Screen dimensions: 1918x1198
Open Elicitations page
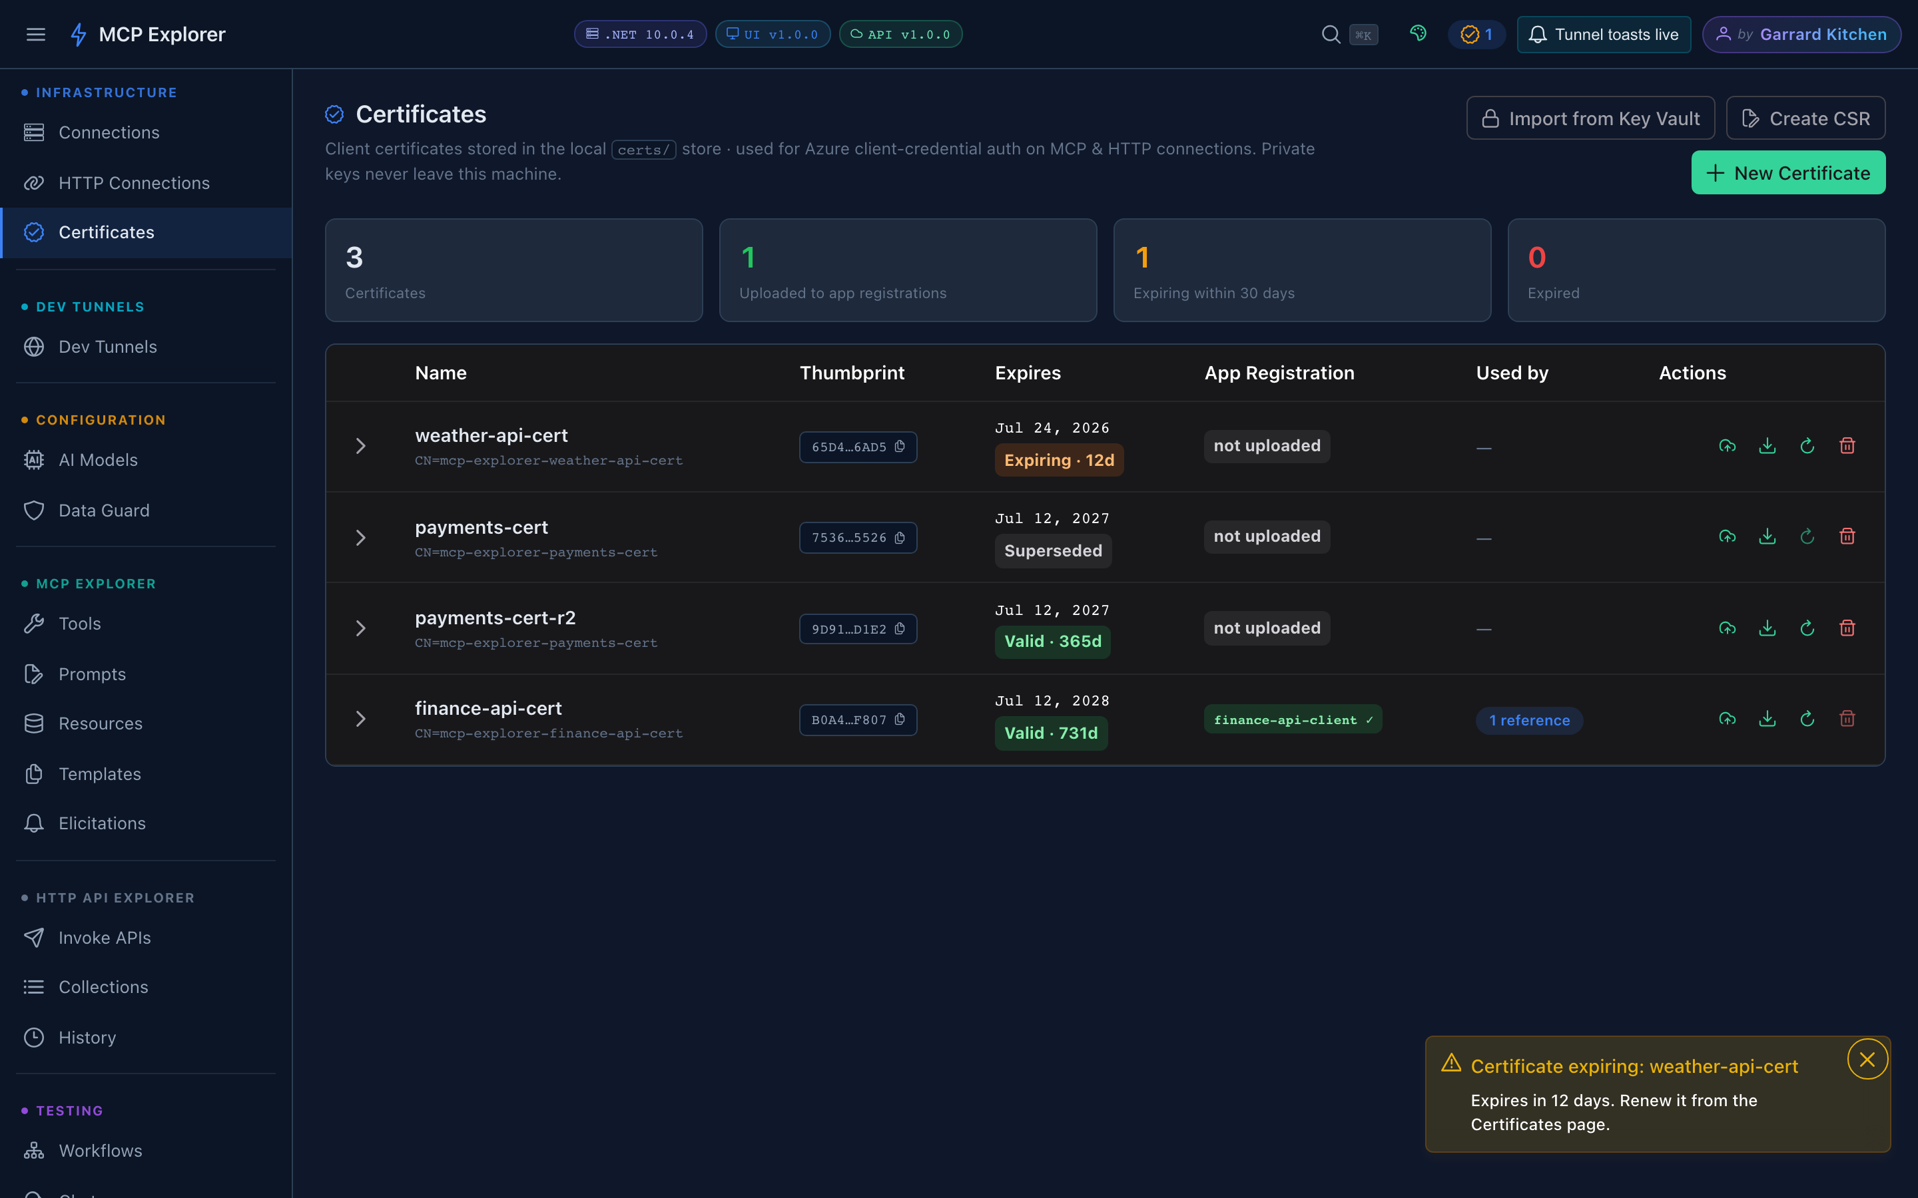click(x=147, y=823)
